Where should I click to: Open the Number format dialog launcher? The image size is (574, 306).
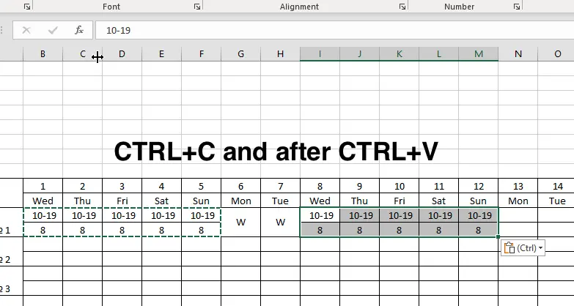click(518, 7)
